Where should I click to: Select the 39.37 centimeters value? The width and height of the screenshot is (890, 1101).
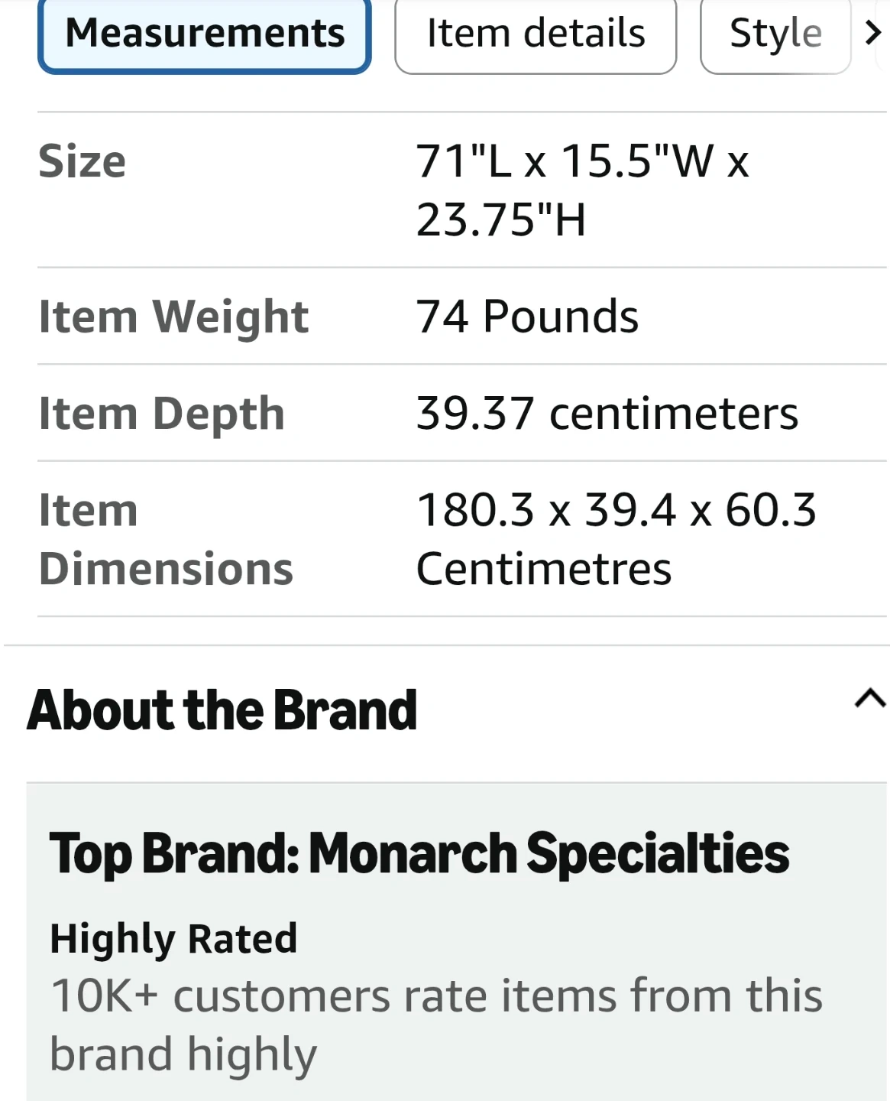607,414
